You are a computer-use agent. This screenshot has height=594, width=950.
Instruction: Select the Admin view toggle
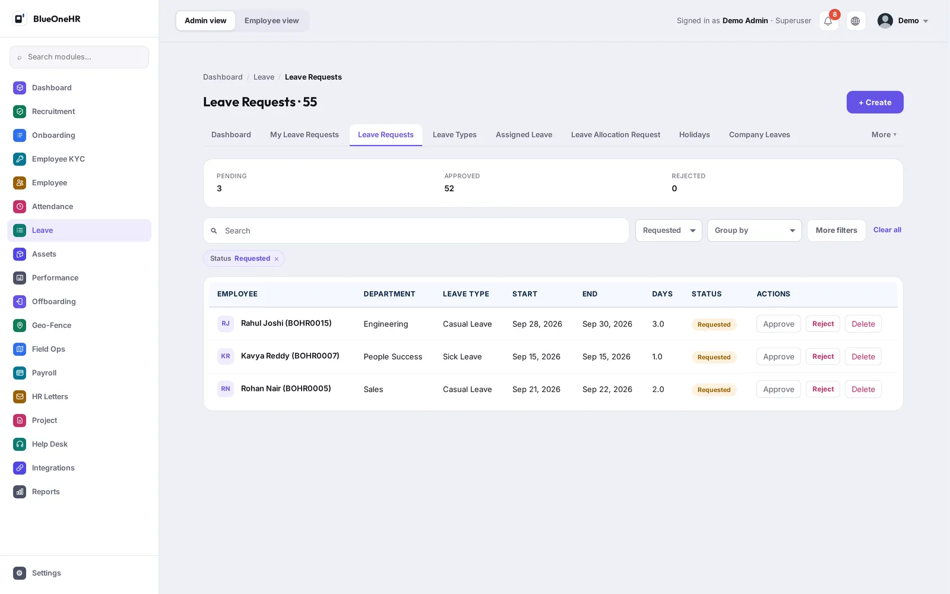pyautogui.click(x=205, y=21)
